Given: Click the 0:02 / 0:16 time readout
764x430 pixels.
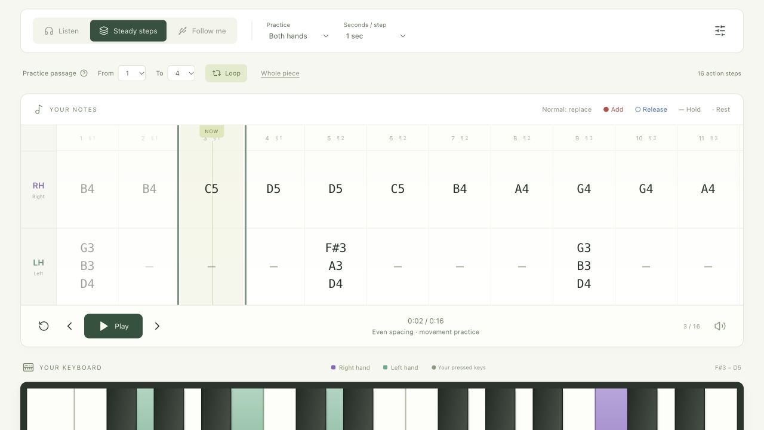Looking at the screenshot, I should click(426, 321).
